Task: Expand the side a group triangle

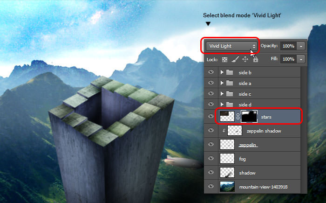Action: click(222, 83)
